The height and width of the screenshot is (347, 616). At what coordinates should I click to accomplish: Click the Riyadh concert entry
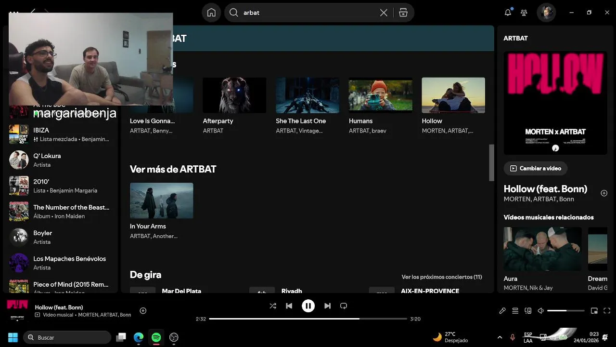pyautogui.click(x=292, y=291)
